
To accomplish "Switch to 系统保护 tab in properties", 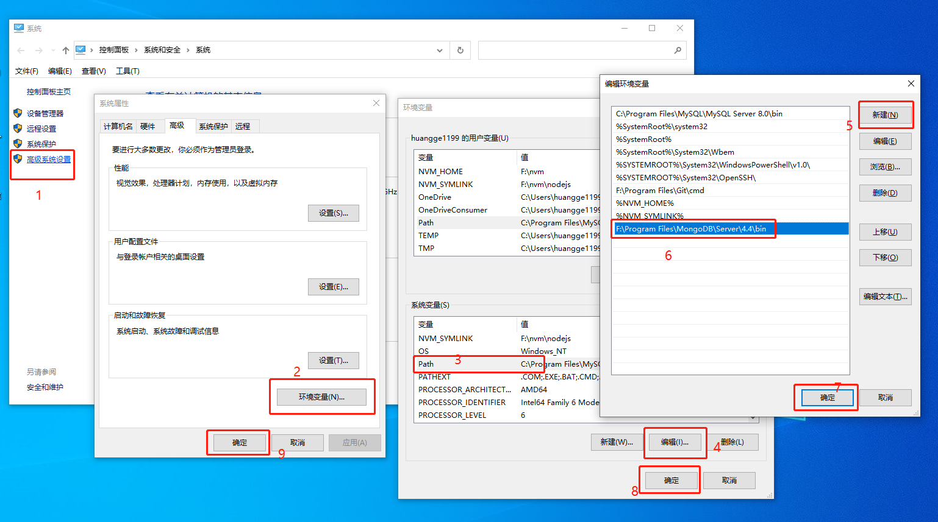I will [x=213, y=126].
